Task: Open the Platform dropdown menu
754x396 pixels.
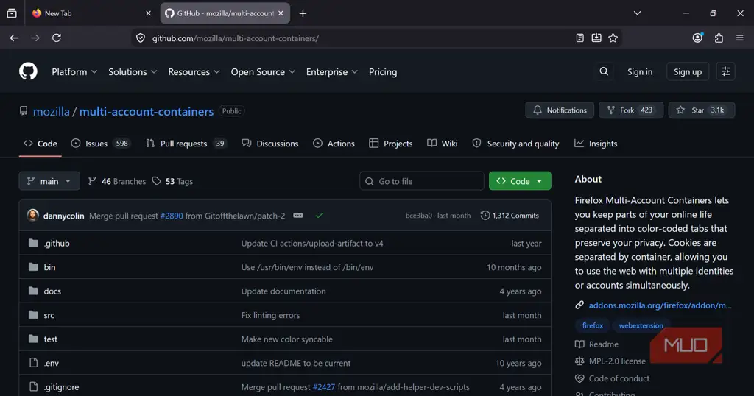Action: [74, 71]
